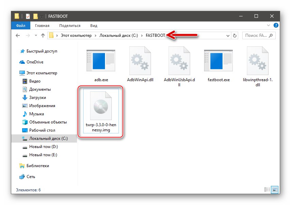291x205 pixels.
Task: Select Быстрый доступ in navigation pane
Action: point(42,51)
